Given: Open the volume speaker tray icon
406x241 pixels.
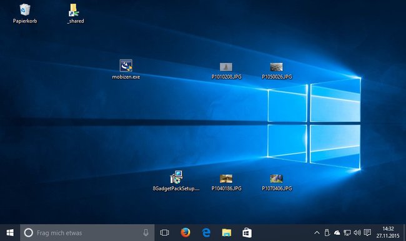Looking at the screenshot, I should click(357, 233).
